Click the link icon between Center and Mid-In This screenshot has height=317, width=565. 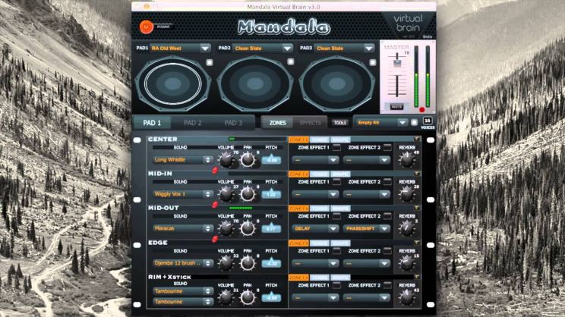click(x=216, y=171)
